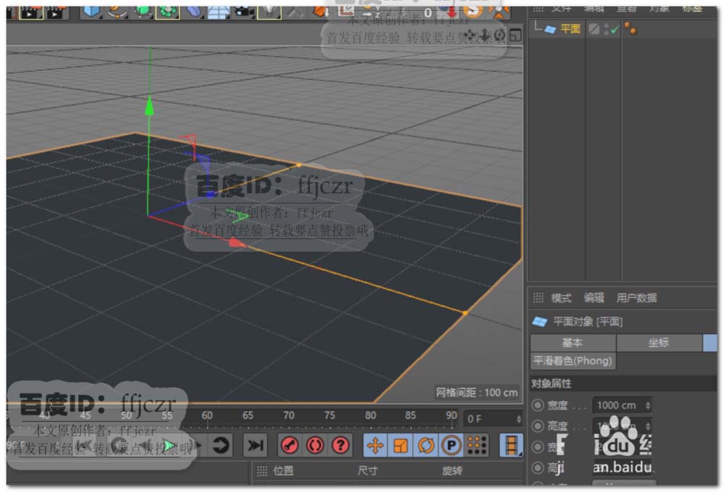Click the 平滑着色(Phong) button
This screenshot has width=724, height=492.
coord(573,361)
